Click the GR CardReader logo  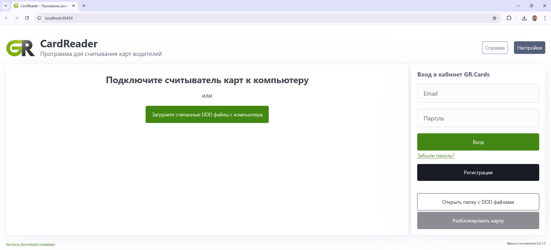[x=21, y=48]
